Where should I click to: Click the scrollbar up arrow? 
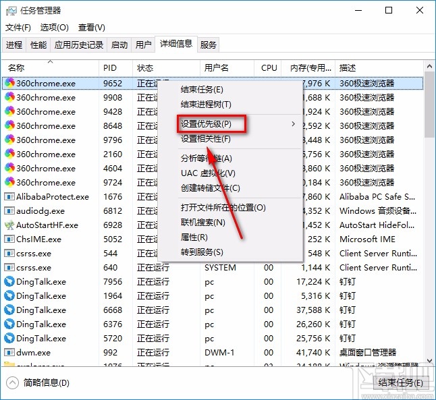point(429,67)
